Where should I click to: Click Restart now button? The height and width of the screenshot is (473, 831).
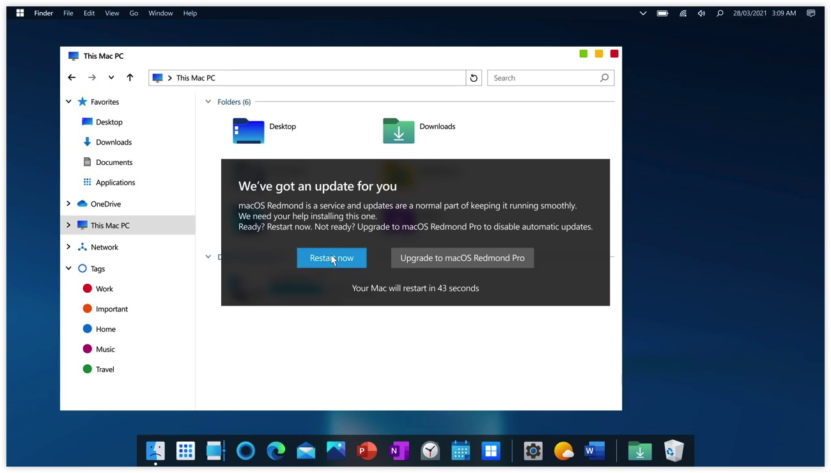click(332, 258)
